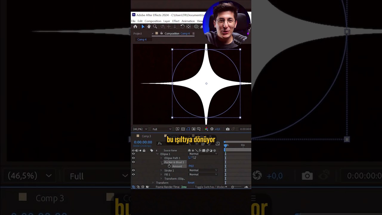This screenshot has width=382, height=215.
Task: Toggle the transparency grid icon
Action: click(x=183, y=129)
